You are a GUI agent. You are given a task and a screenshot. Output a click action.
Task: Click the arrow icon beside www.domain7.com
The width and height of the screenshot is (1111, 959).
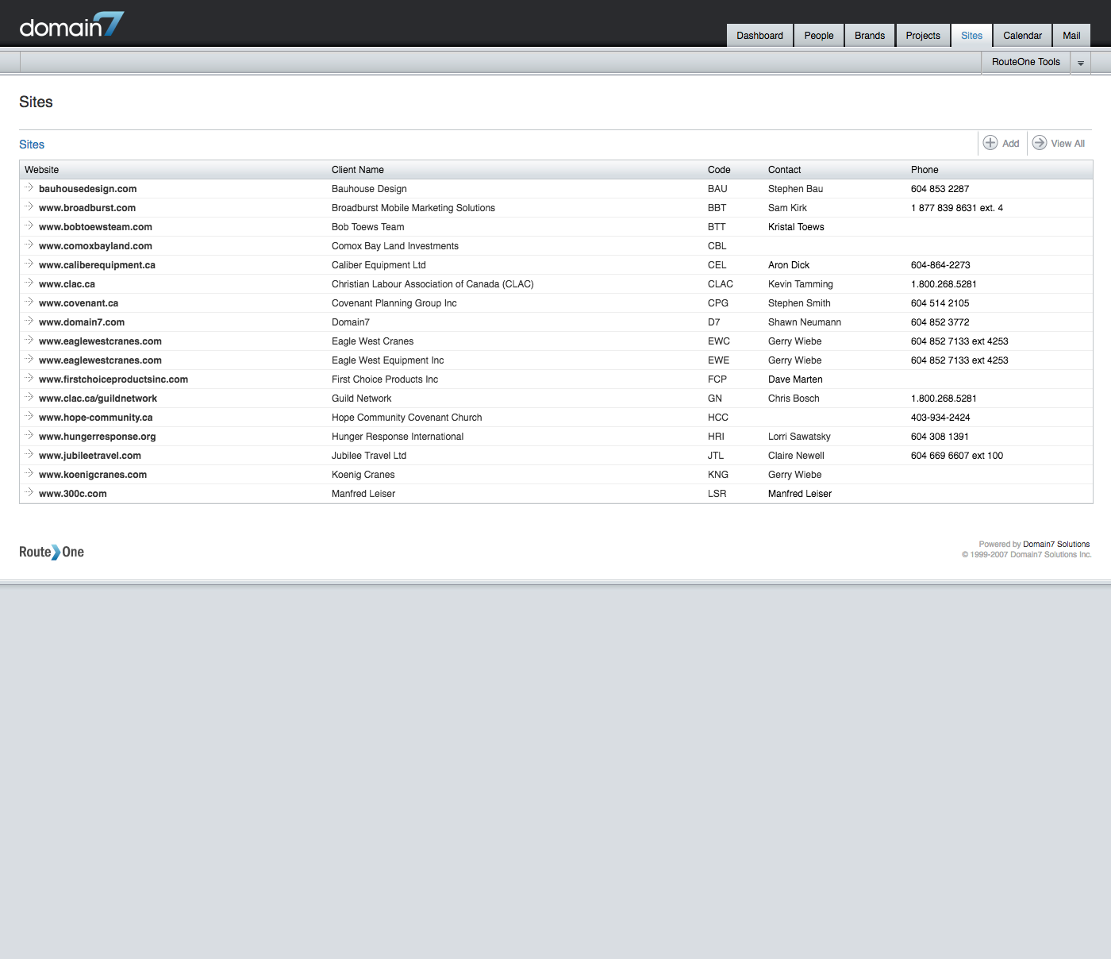click(x=29, y=322)
